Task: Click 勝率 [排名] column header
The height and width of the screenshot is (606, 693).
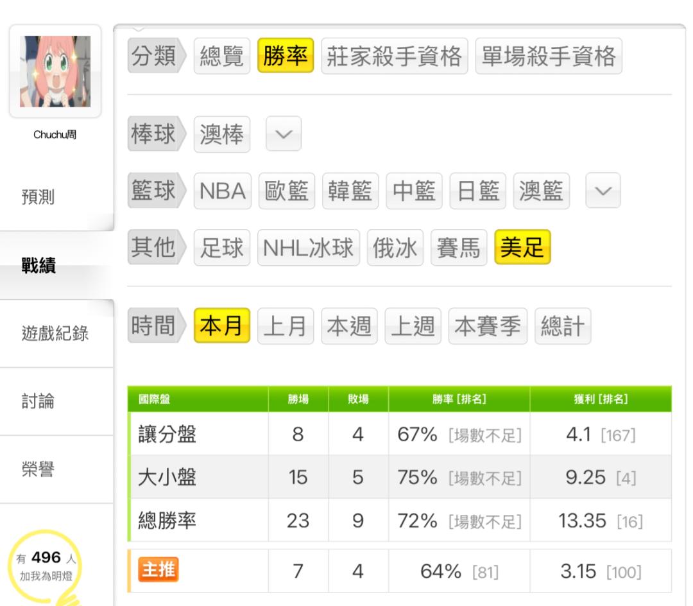Action: click(459, 399)
